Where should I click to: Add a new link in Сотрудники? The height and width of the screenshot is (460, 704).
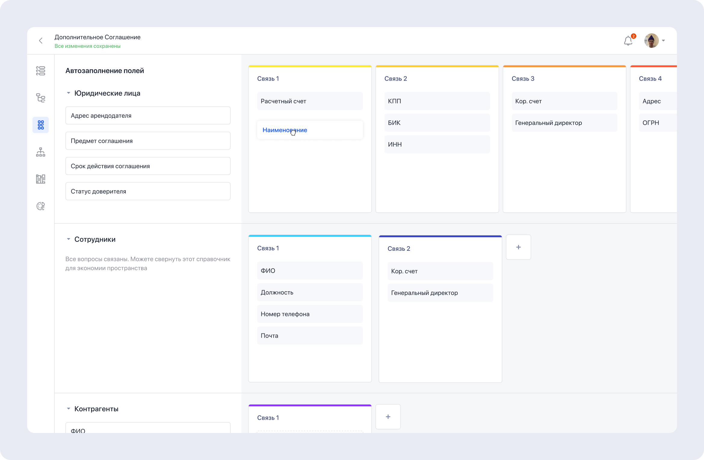tap(518, 247)
